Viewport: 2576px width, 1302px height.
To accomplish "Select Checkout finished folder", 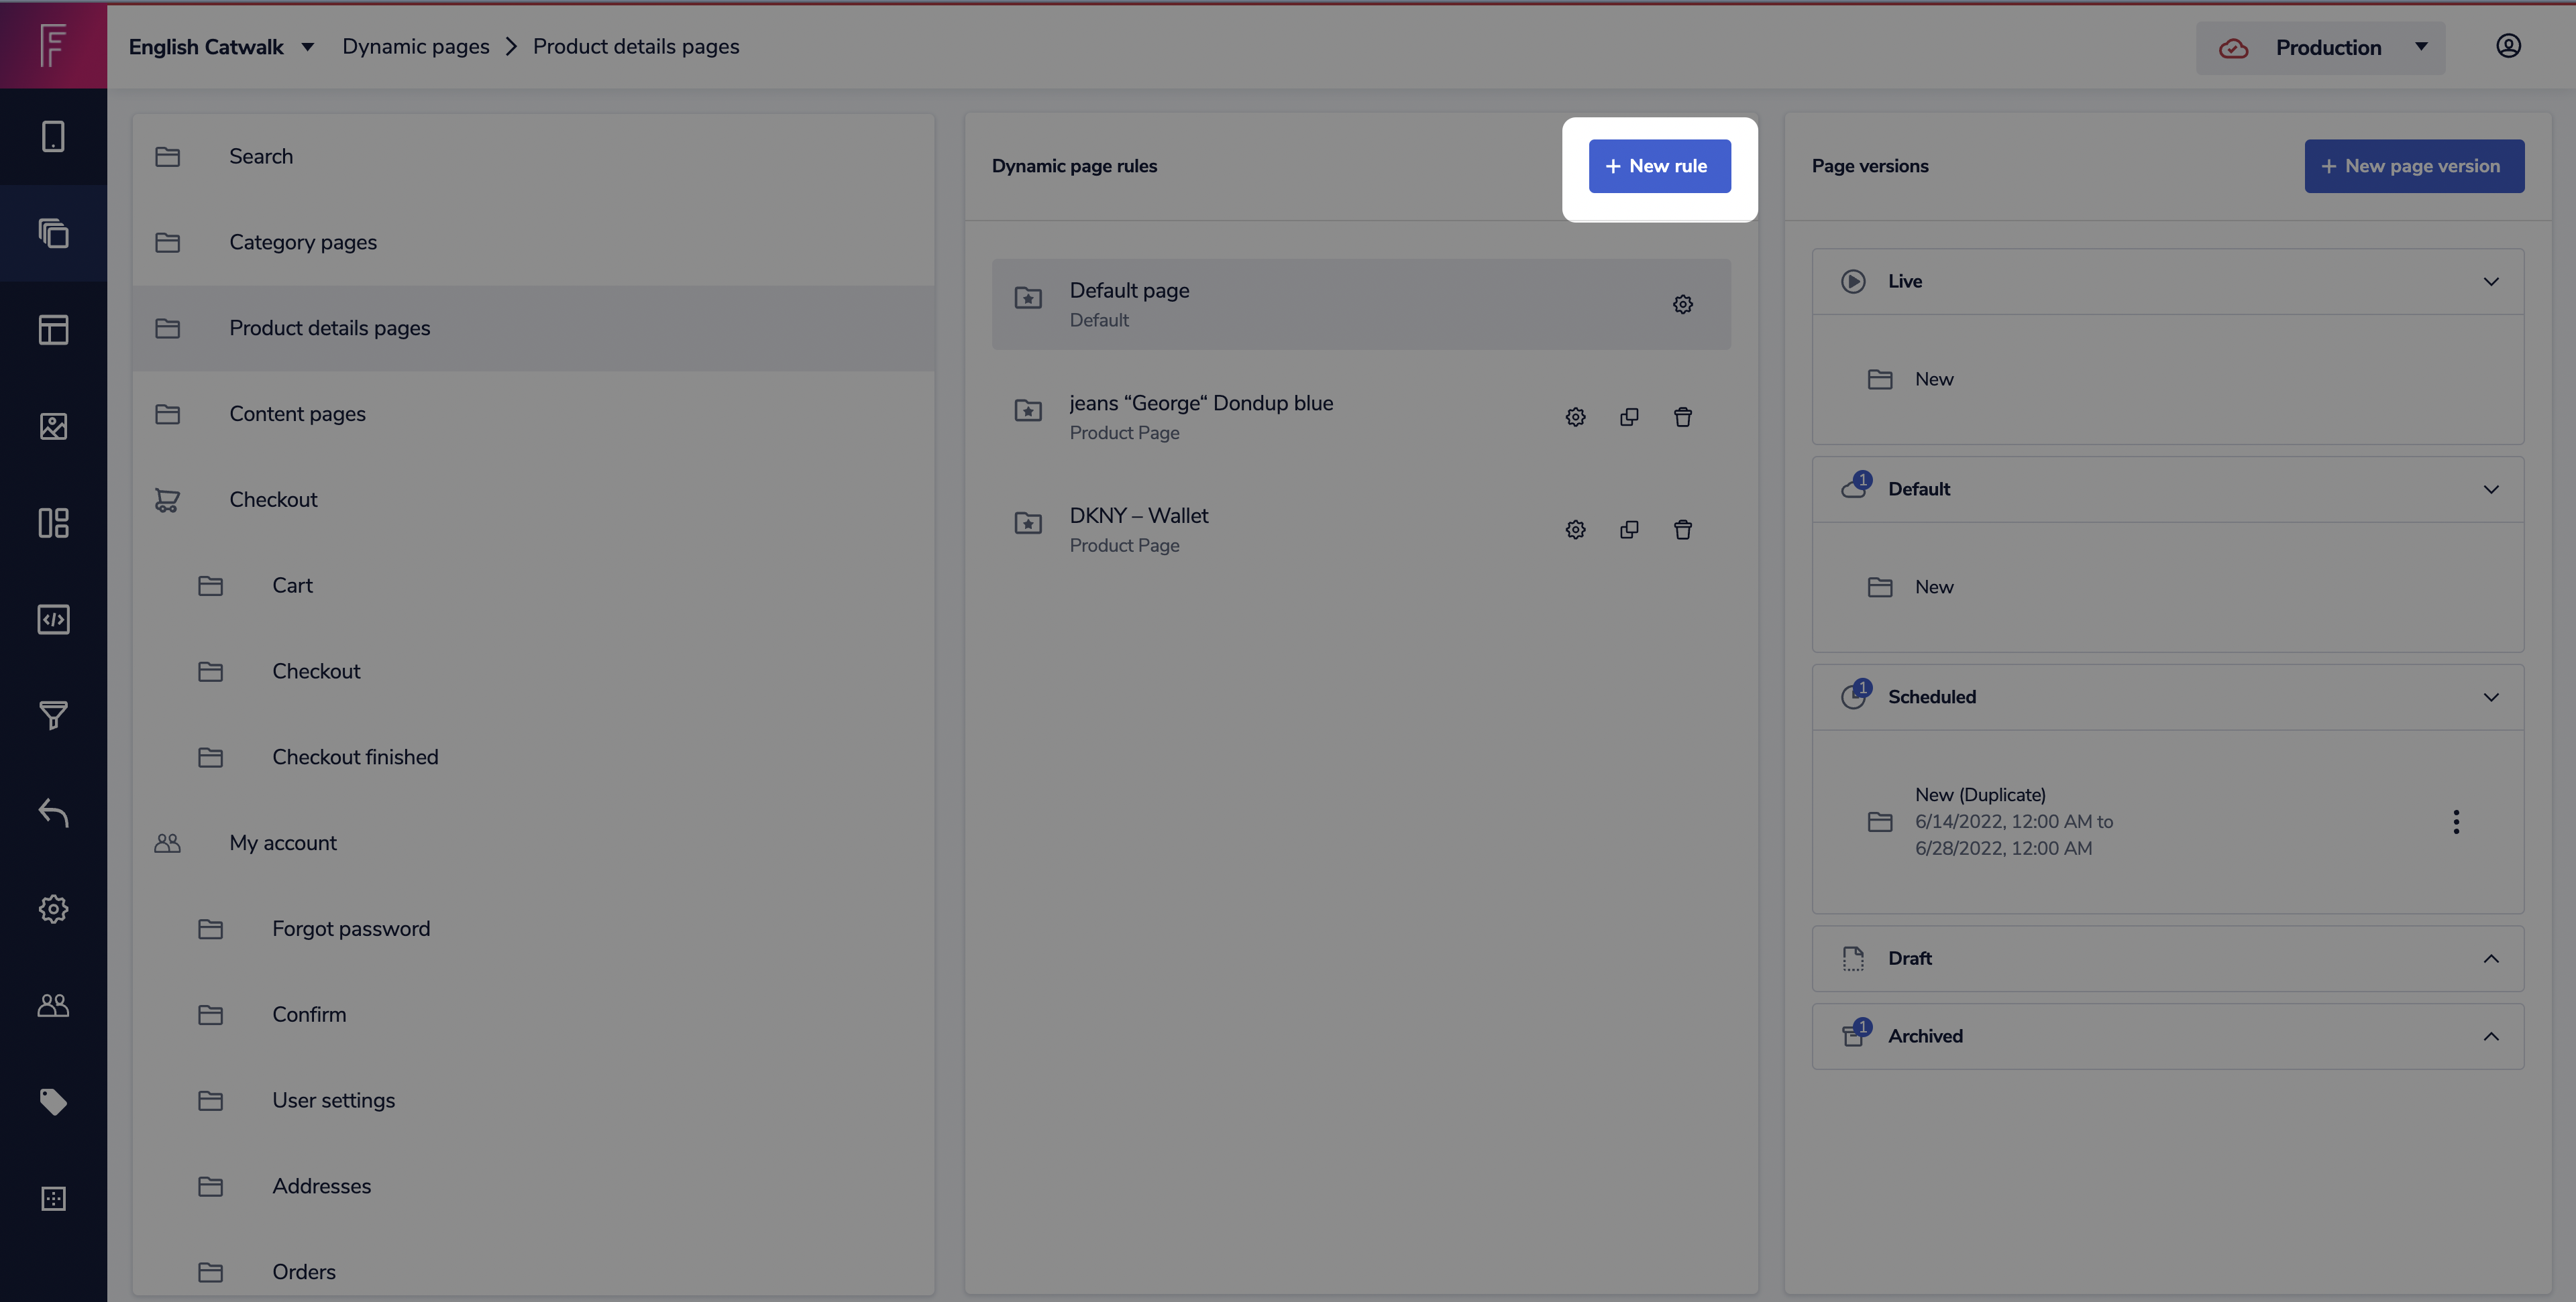I will coord(355,756).
